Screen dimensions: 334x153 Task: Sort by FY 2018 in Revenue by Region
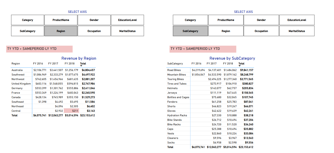(x=70, y=63)
